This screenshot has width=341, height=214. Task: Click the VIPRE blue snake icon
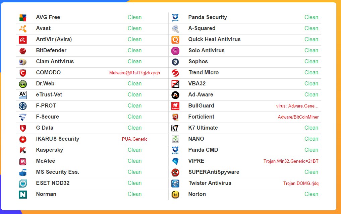click(x=175, y=161)
